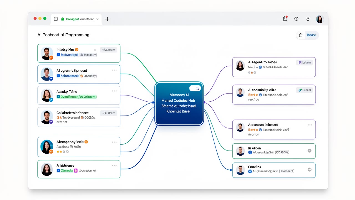Click the Memory AI central hub node
The image size is (355, 200).
click(x=179, y=104)
